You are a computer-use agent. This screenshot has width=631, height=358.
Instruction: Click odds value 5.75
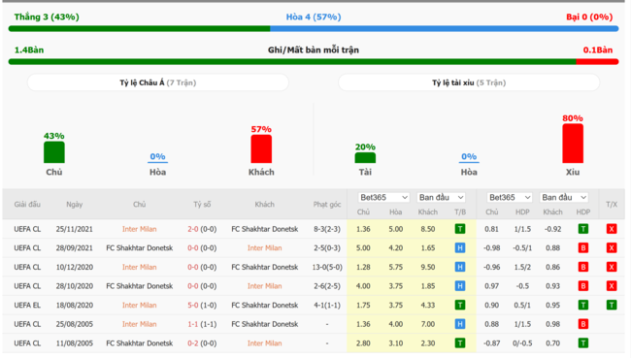point(395,267)
